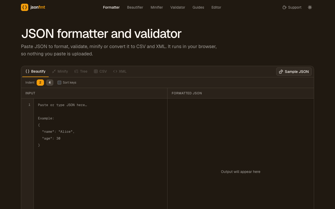This screenshot has width=335, height=209.
Task: Go to the Validator page
Action: coord(178,7)
